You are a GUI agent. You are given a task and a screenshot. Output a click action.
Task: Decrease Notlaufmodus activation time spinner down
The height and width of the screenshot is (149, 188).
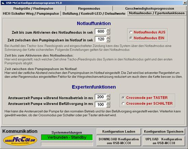click(108, 33)
